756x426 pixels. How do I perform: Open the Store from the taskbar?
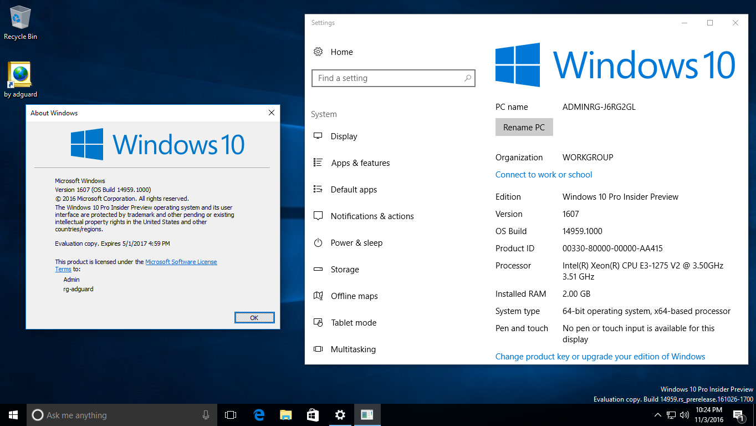(313, 415)
